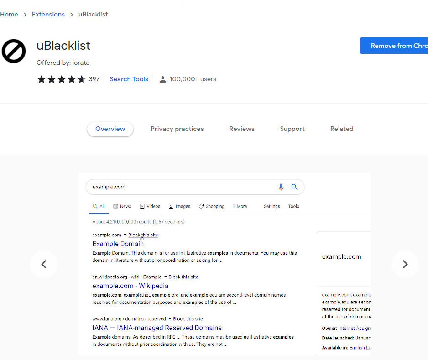The height and width of the screenshot is (360, 428).
Task: Click the Remove from Chrome button
Action: coord(394,46)
